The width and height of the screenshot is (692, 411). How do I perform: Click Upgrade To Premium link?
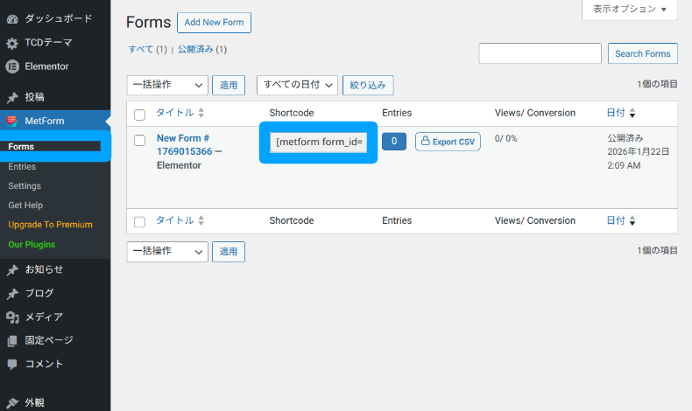[x=50, y=225]
